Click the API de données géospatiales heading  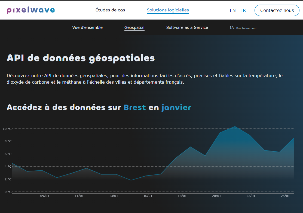coord(81,58)
